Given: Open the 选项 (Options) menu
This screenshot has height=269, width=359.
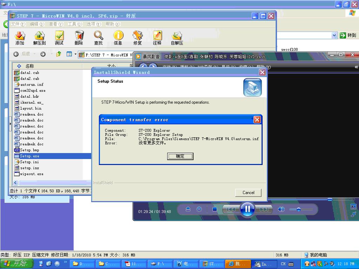Looking at the screenshot, I should pos(94,24).
